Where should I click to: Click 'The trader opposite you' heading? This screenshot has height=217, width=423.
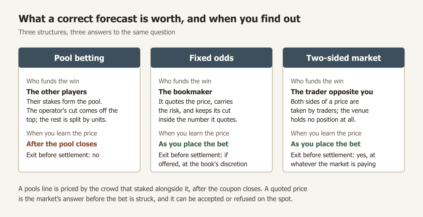(x=332, y=92)
